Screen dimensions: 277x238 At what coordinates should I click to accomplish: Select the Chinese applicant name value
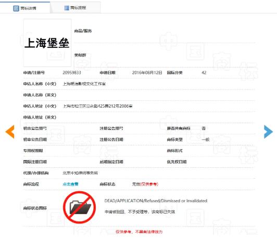click(84, 84)
